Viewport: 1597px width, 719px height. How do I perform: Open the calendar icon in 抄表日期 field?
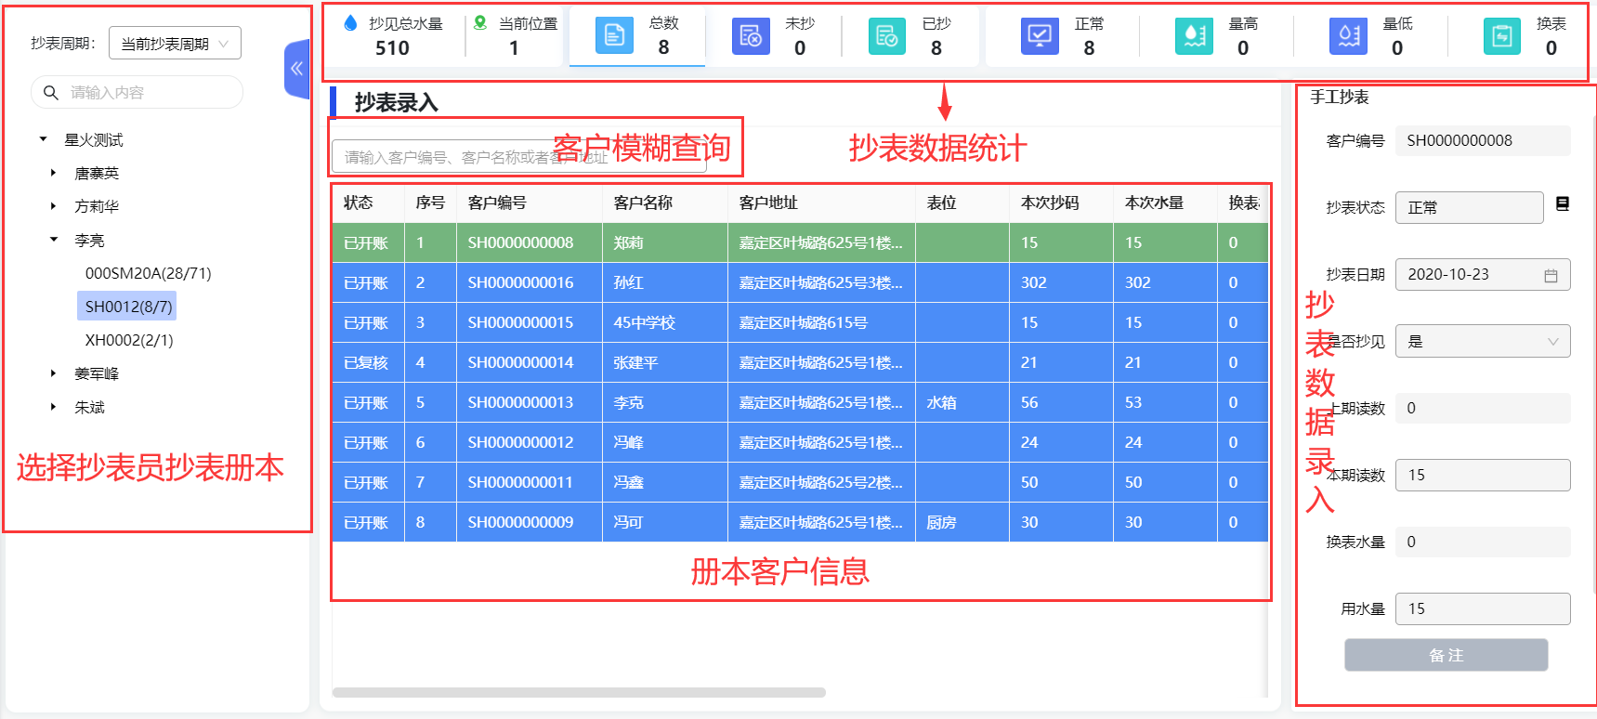1551,275
